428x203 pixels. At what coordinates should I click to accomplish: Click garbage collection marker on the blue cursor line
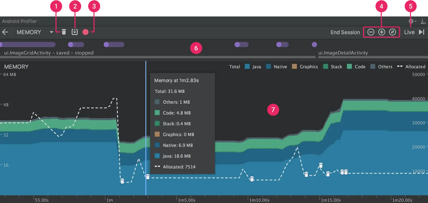pyautogui.click(x=148, y=177)
